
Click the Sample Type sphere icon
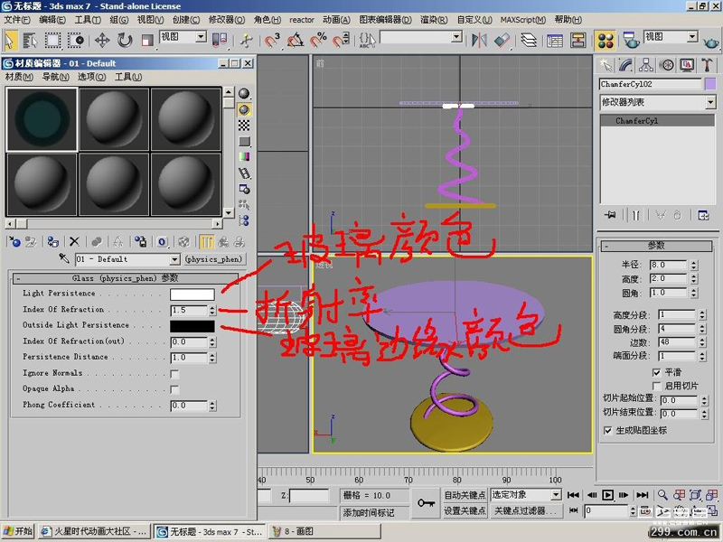[x=244, y=94]
